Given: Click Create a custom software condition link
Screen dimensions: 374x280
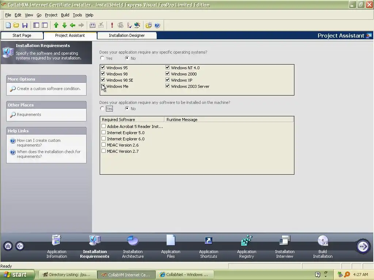Looking at the screenshot, I should click(x=49, y=89).
